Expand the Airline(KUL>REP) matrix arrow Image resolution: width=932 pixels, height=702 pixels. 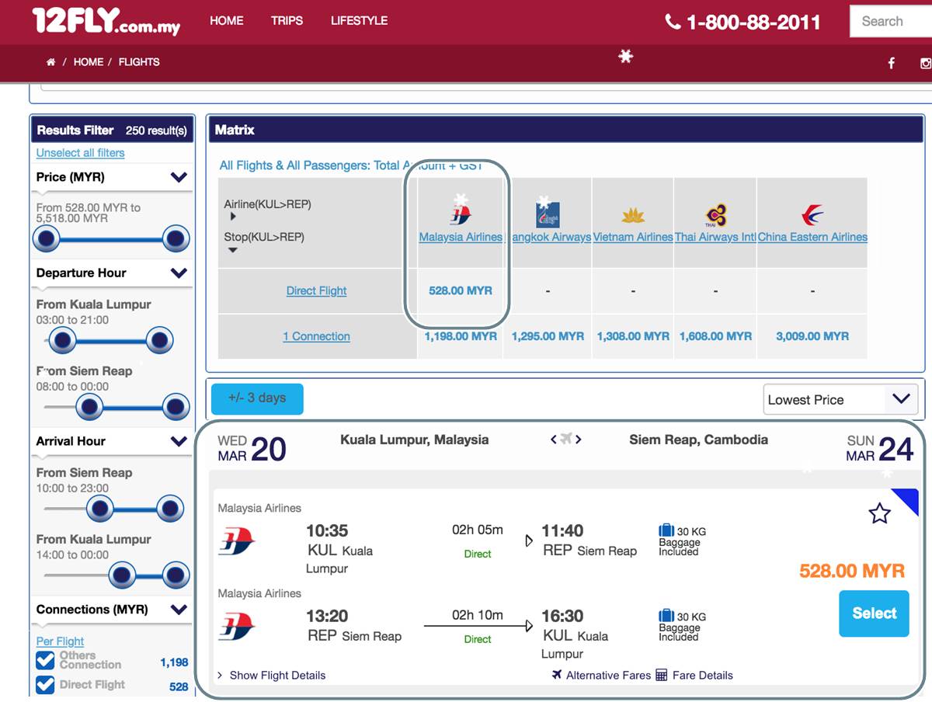pyautogui.click(x=233, y=217)
